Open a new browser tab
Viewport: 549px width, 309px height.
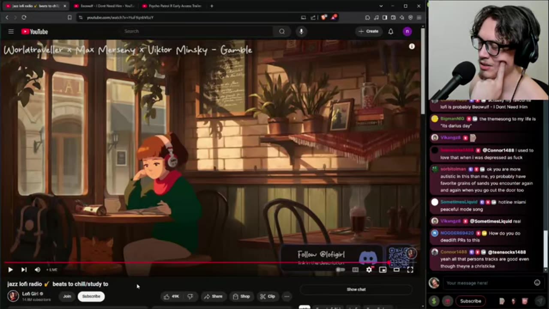(x=212, y=6)
